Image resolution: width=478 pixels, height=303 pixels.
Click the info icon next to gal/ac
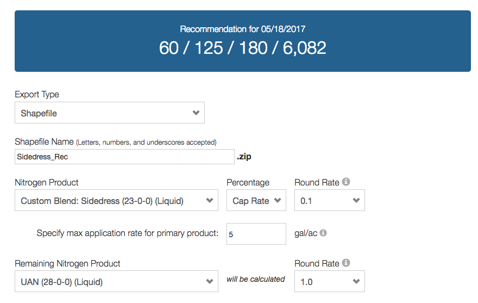coord(323,233)
